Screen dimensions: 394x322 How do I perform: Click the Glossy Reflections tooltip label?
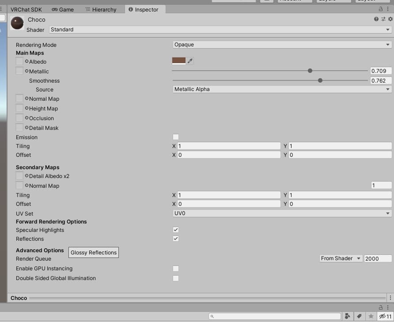(x=94, y=253)
